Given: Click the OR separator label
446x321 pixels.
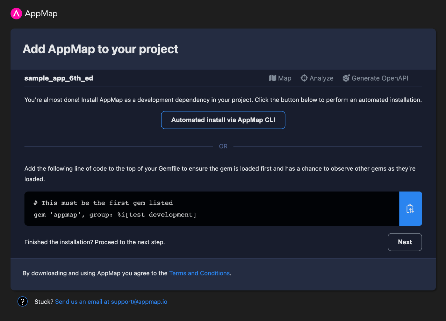Looking at the screenshot, I should click(x=223, y=146).
